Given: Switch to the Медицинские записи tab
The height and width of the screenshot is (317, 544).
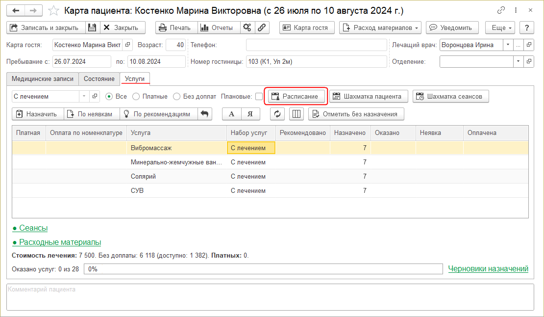Looking at the screenshot, I should coord(43,79).
